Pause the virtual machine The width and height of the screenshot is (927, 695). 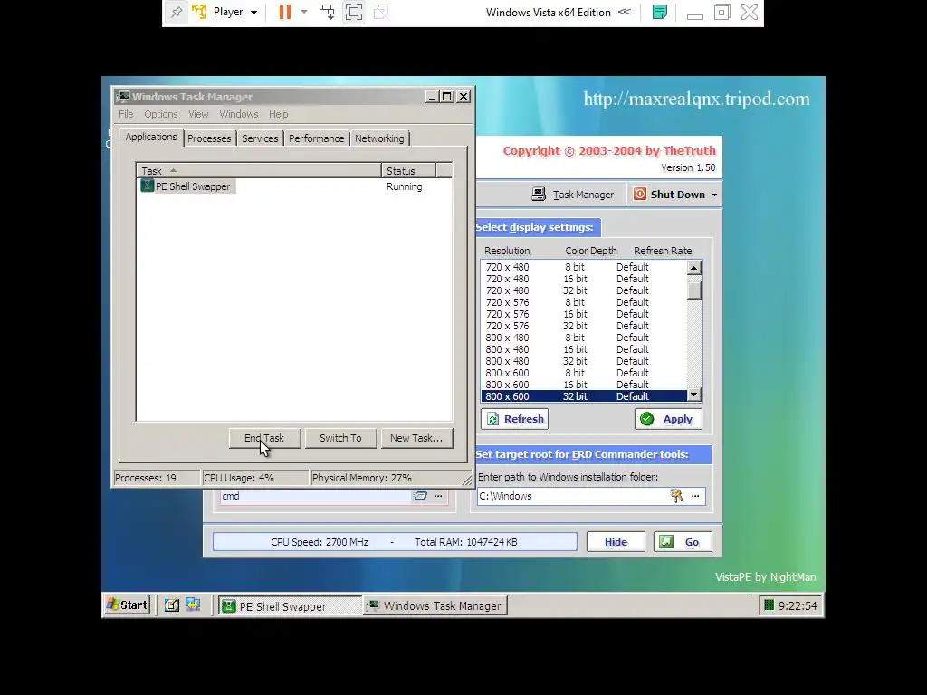point(285,13)
